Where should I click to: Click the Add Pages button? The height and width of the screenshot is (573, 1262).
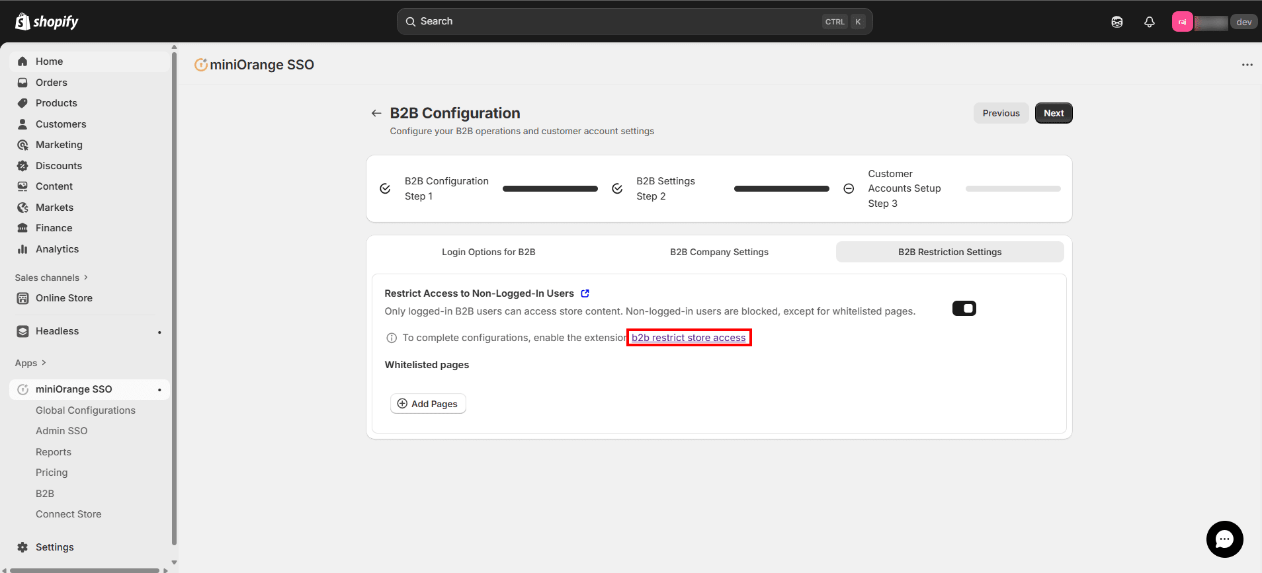[x=428, y=404]
